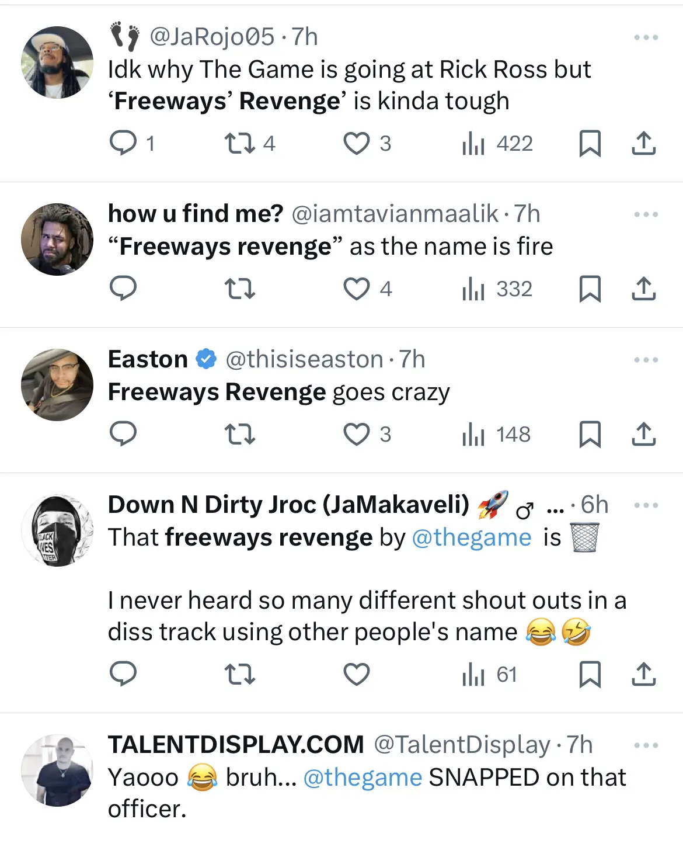Open more options for @JaRojo05 tweet
683x847 pixels.
pos(646,37)
